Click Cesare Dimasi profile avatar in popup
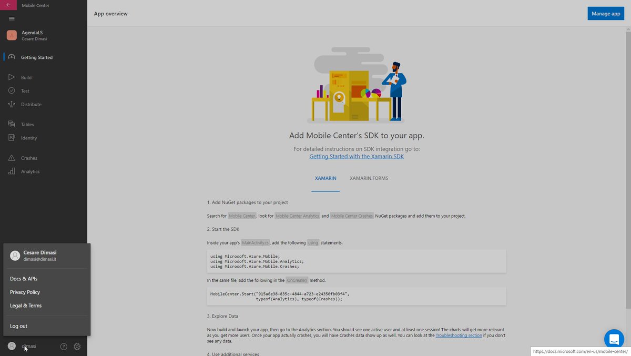This screenshot has height=356, width=631. coord(15,256)
